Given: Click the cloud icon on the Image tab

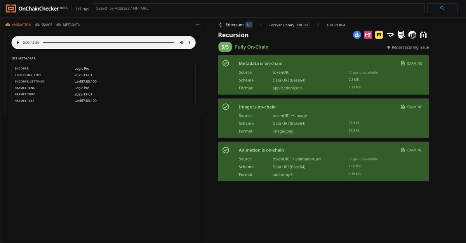Looking at the screenshot, I should coord(37,25).
